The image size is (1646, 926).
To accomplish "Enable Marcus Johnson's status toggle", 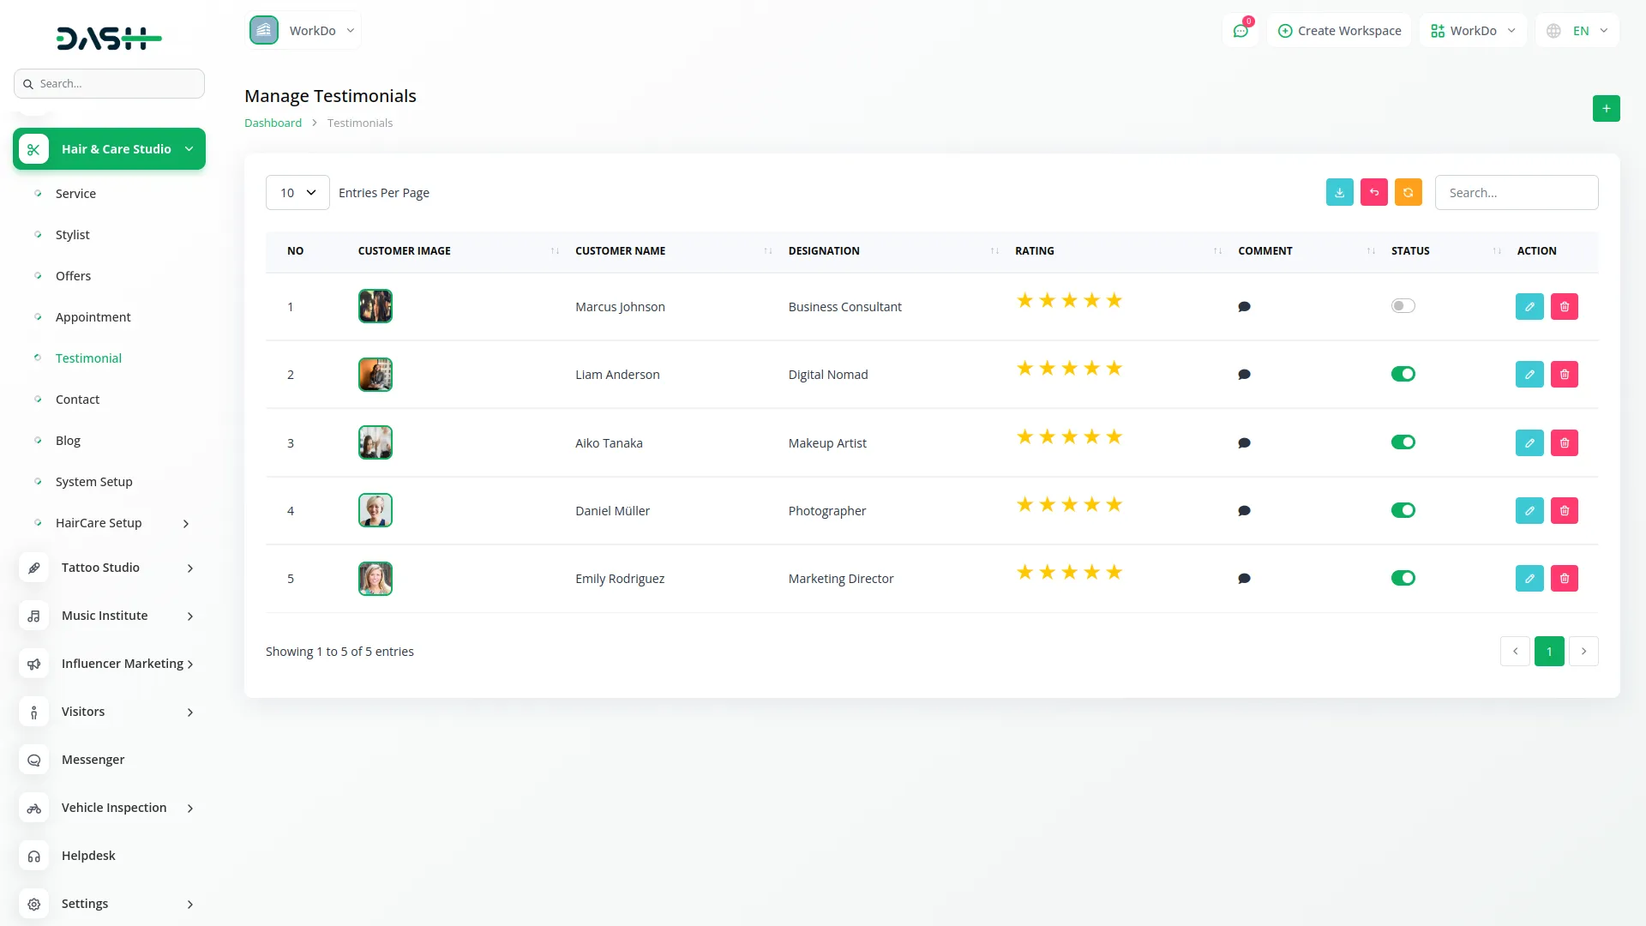I will coord(1403,306).
